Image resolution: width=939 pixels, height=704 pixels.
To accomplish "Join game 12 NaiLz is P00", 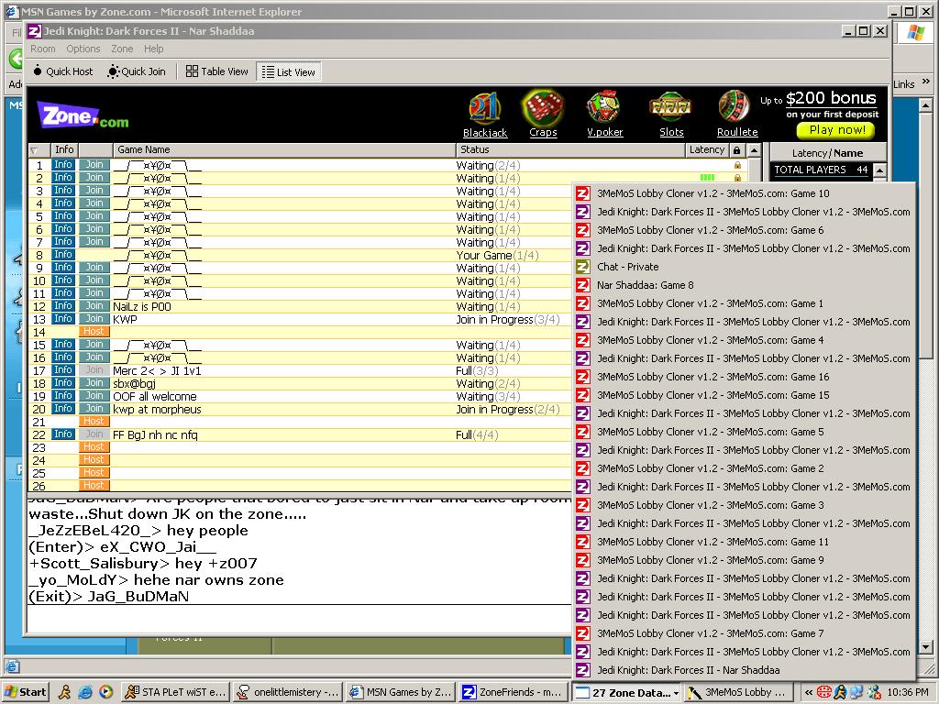I will pyautogui.click(x=94, y=306).
